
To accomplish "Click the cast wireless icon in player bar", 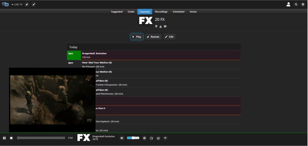I will [x=165, y=138].
